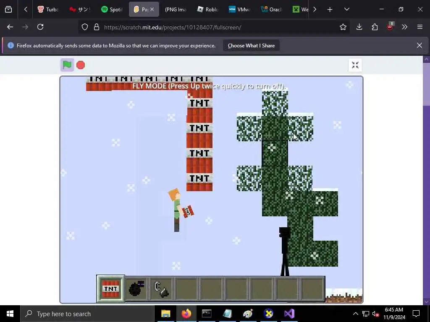The image size is (430, 322).
Task: Open Paint from the taskbar
Action: (x=248, y=314)
